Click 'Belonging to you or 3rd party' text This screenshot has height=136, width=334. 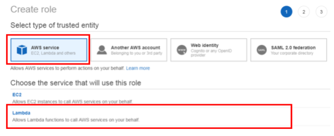coord(136,53)
